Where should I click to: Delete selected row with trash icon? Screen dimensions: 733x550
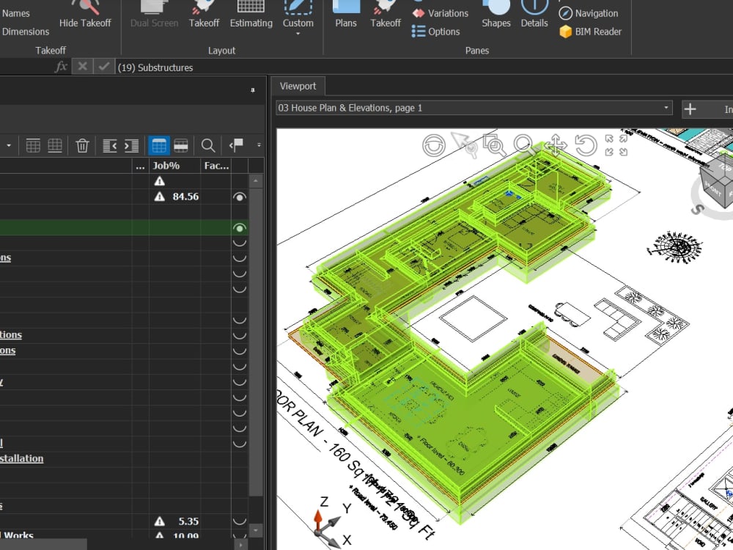coord(82,145)
